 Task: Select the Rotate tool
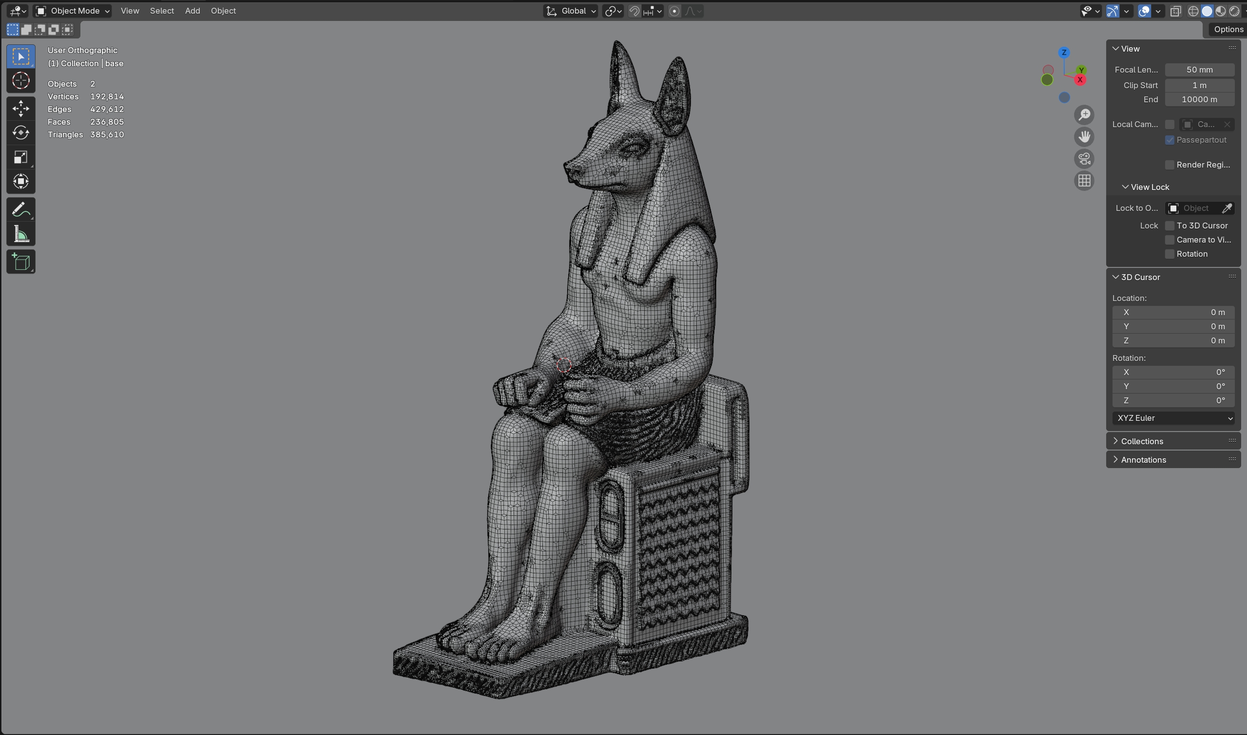[21, 133]
